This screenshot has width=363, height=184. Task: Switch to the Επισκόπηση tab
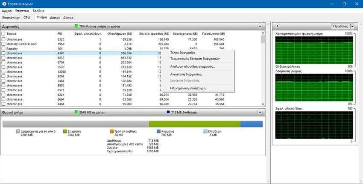[x=12, y=18]
